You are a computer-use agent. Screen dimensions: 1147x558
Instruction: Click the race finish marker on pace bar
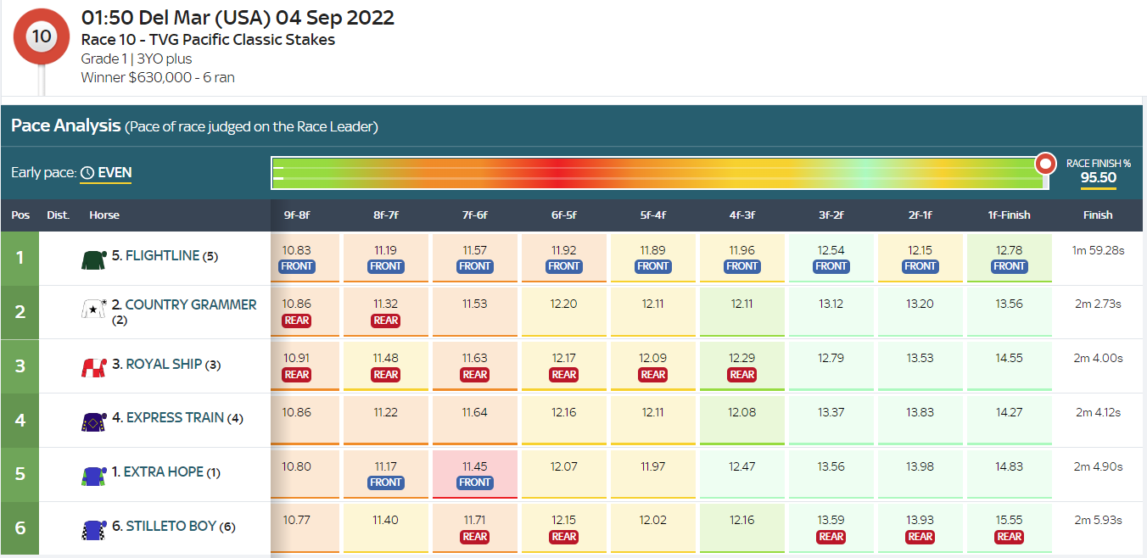click(1046, 164)
